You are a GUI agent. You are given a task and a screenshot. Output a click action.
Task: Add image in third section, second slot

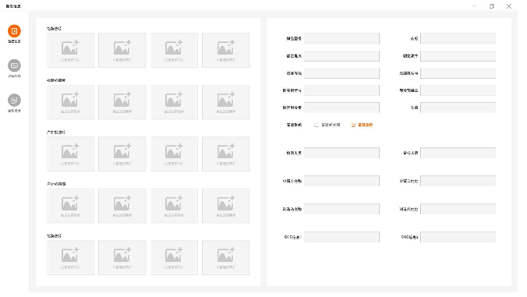point(122,154)
